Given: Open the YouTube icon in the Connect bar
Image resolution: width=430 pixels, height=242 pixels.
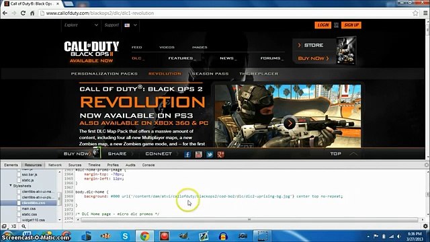Looking at the screenshot, I should click(x=199, y=154).
